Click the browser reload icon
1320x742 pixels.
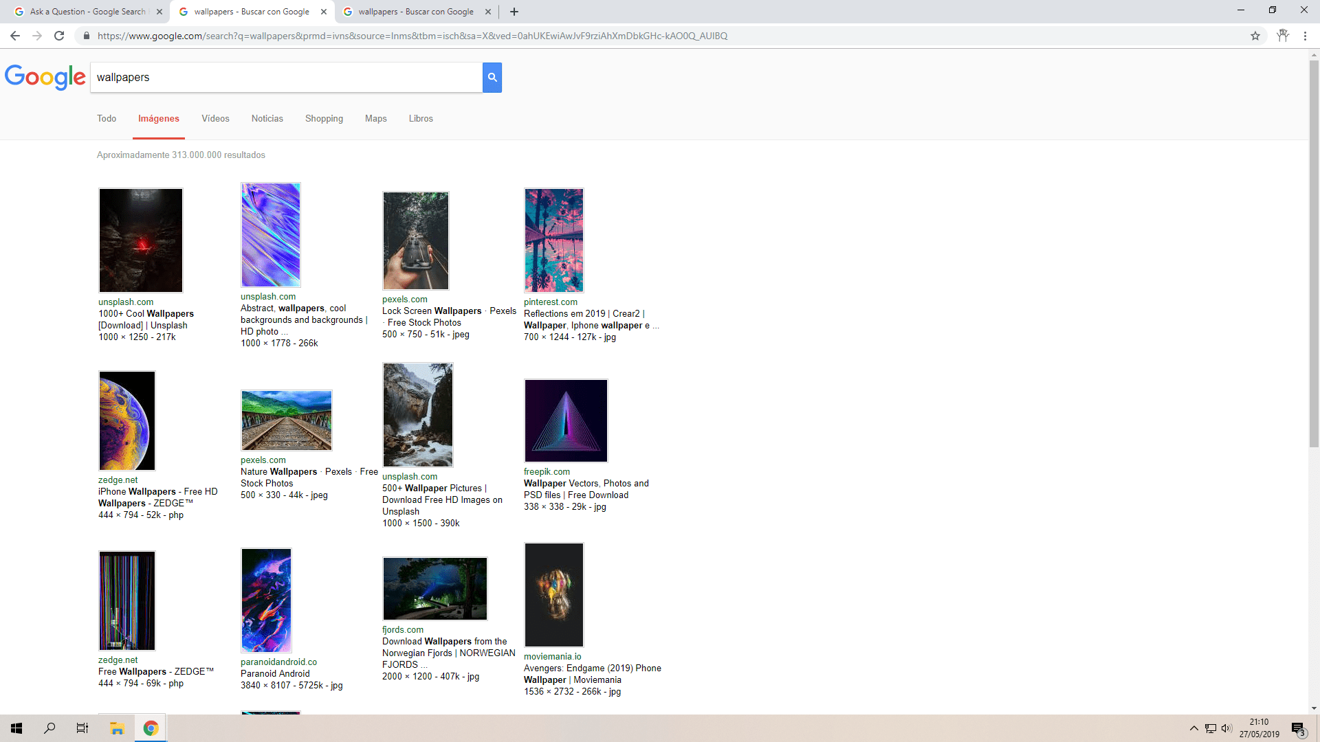pos(59,36)
